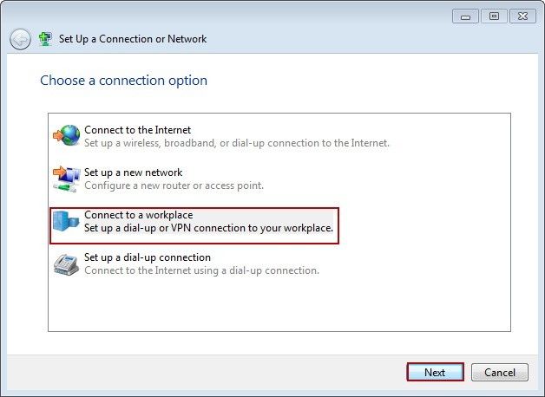Click the wireless, broadband, or dial-up description

click(236, 143)
